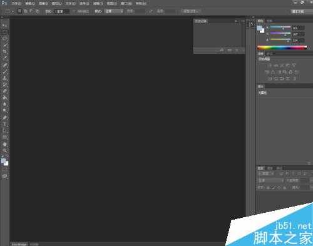The image size is (313, 246).
Task: Open the collapsed History dock icon
Action: point(251,24)
